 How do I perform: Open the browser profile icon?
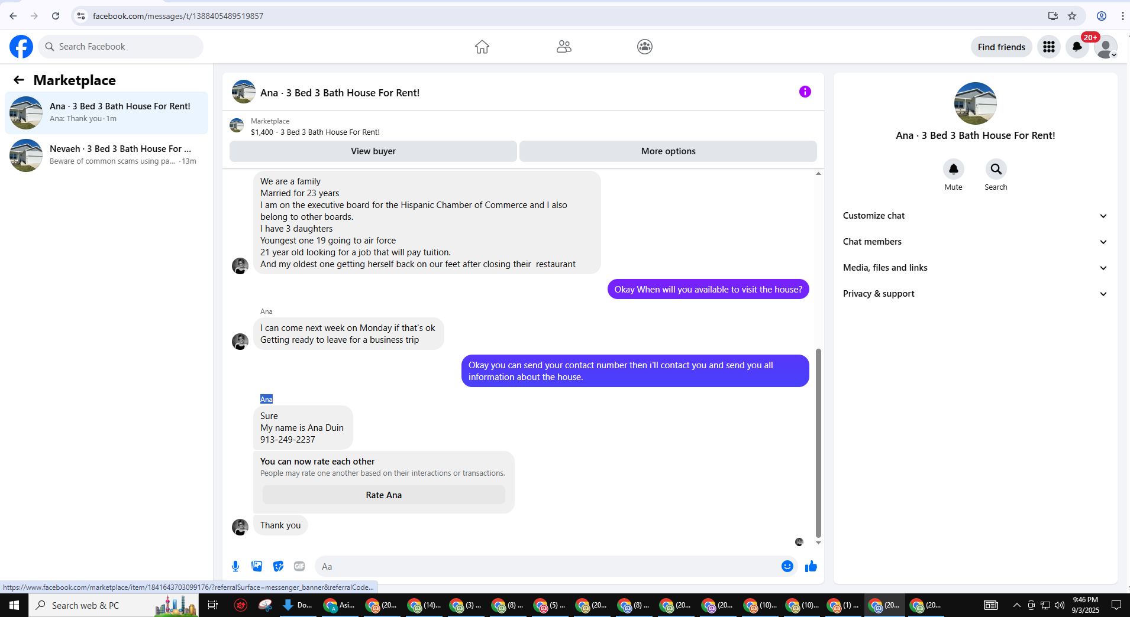click(x=1102, y=16)
